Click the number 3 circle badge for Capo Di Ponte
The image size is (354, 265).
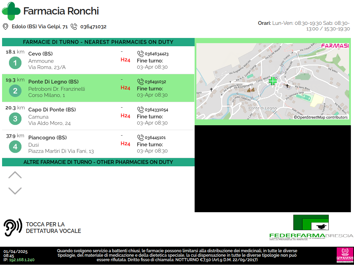pyautogui.click(x=15, y=119)
